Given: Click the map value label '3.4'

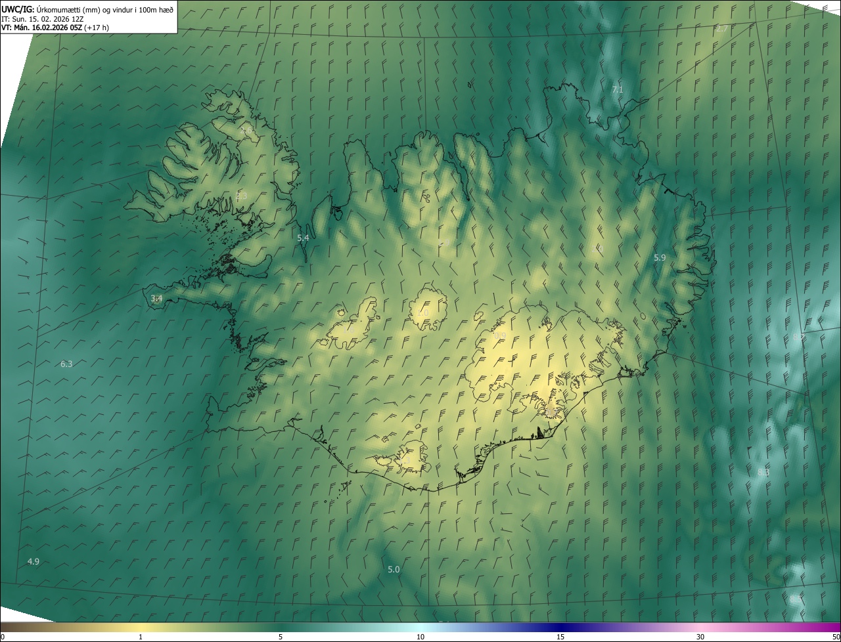Looking at the screenshot, I should (x=156, y=299).
